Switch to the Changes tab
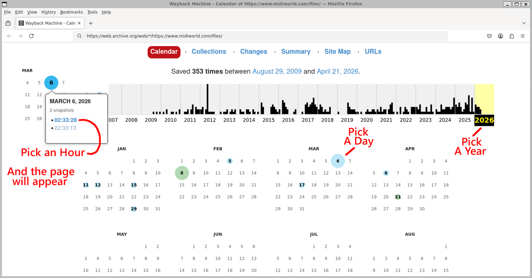This screenshot has width=532, height=278. pos(254,51)
